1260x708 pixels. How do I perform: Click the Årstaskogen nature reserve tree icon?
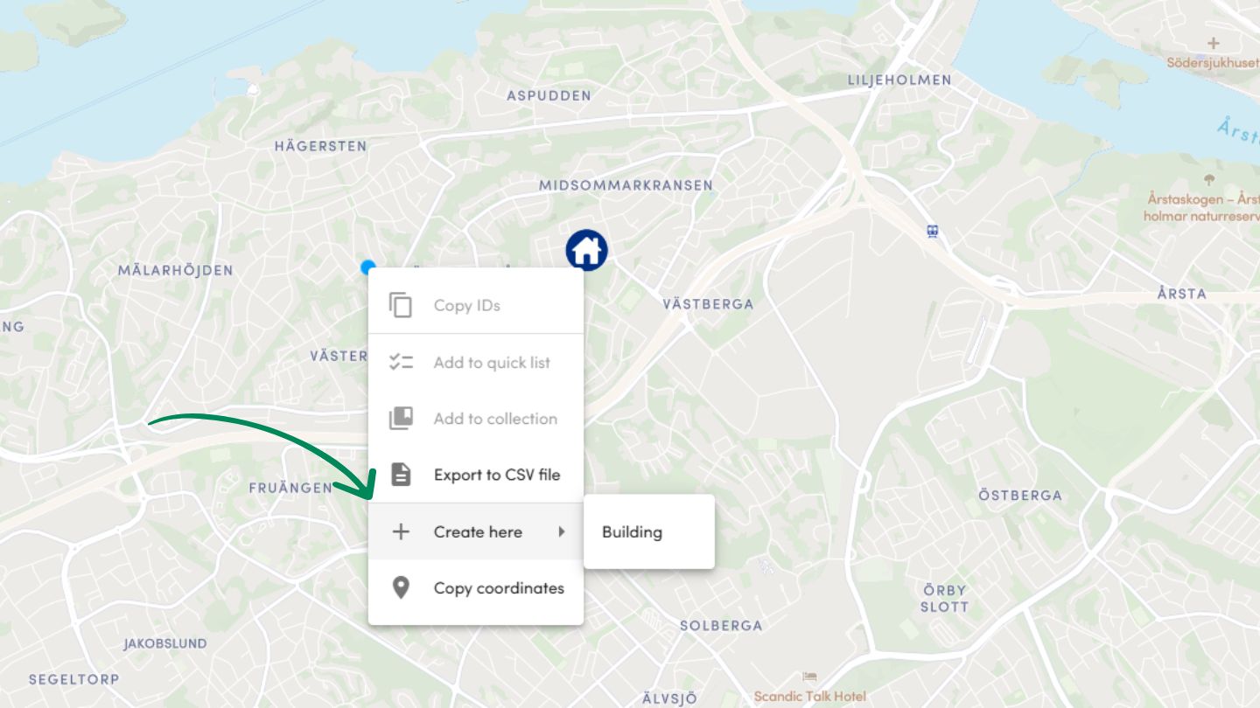(1210, 180)
